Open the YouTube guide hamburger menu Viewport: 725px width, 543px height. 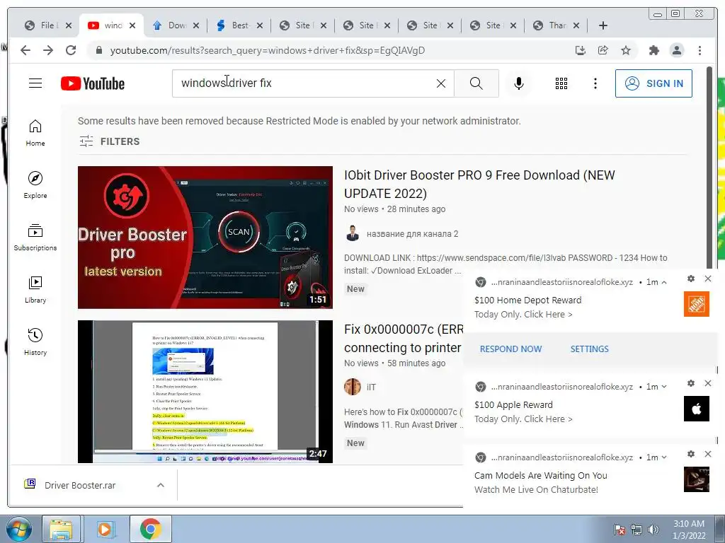[x=35, y=83]
